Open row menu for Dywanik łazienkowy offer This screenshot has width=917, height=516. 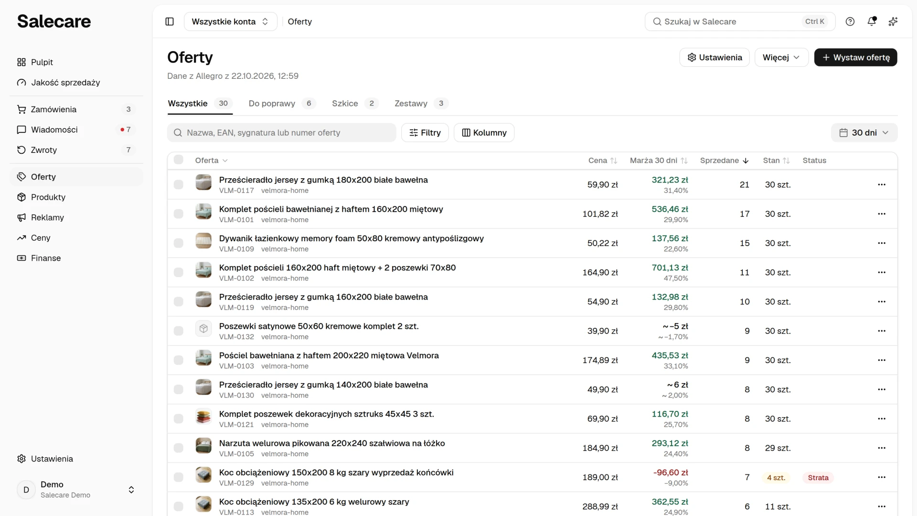click(882, 243)
